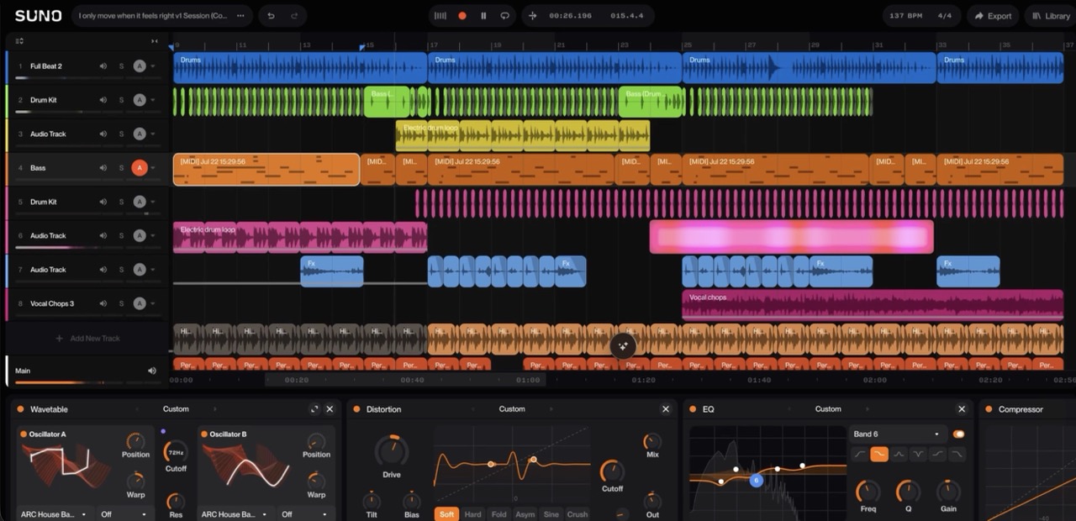Solo the Full Beat 2 track
Screen dimensions: 1076x521
tap(121, 66)
